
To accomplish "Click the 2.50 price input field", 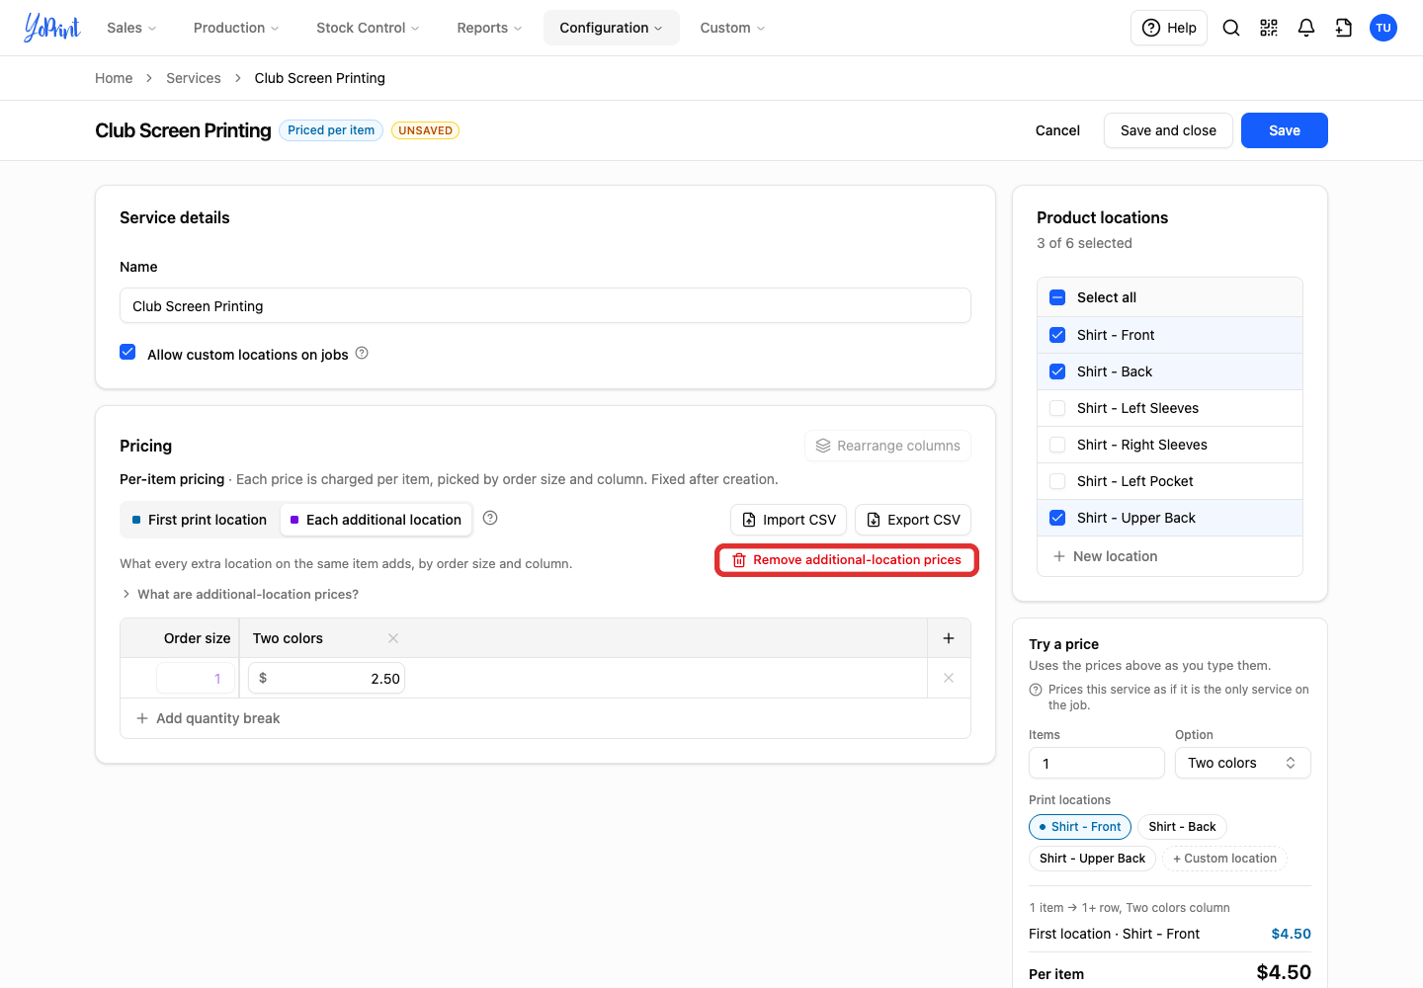I will click(326, 679).
